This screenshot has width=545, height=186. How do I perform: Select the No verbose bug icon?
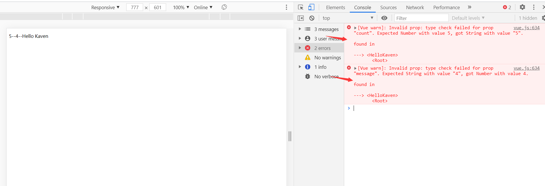pyautogui.click(x=308, y=76)
